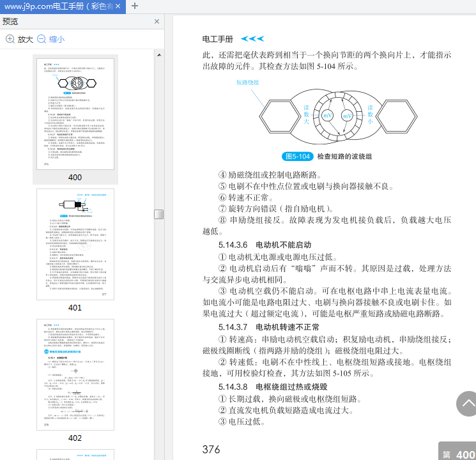Viewport: 476px width, 460px height.
Task: Click the thumbnail scrollbar up arrow
Action: coord(159,55)
